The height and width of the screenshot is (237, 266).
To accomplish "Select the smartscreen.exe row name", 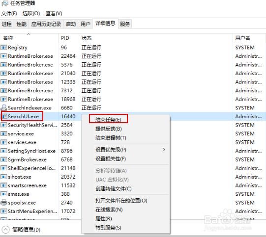I will coord(28,185).
